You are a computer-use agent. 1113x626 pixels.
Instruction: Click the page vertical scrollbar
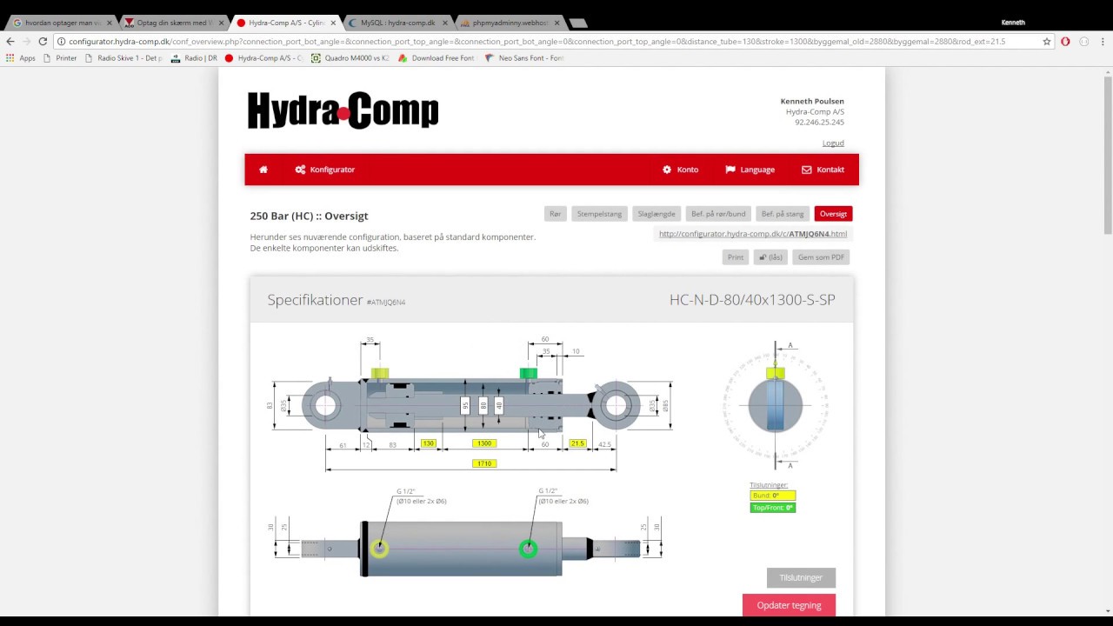coord(1107,156)
